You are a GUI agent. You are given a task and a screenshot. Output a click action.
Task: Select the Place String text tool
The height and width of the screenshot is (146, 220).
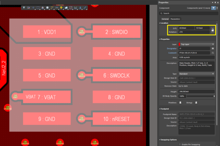point(80,8)
